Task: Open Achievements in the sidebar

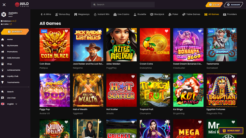Action: 13,70
